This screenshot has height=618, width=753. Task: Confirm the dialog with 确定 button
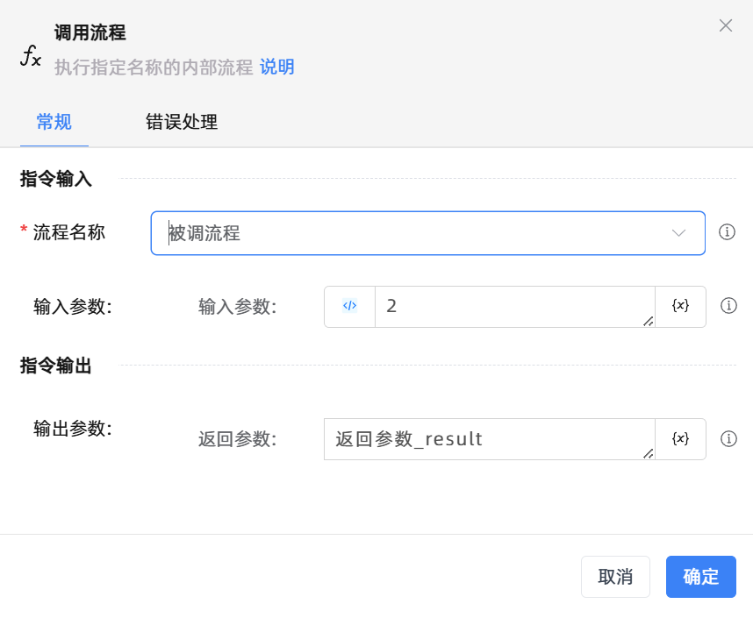pyautogui.click(x=700, y=577)
